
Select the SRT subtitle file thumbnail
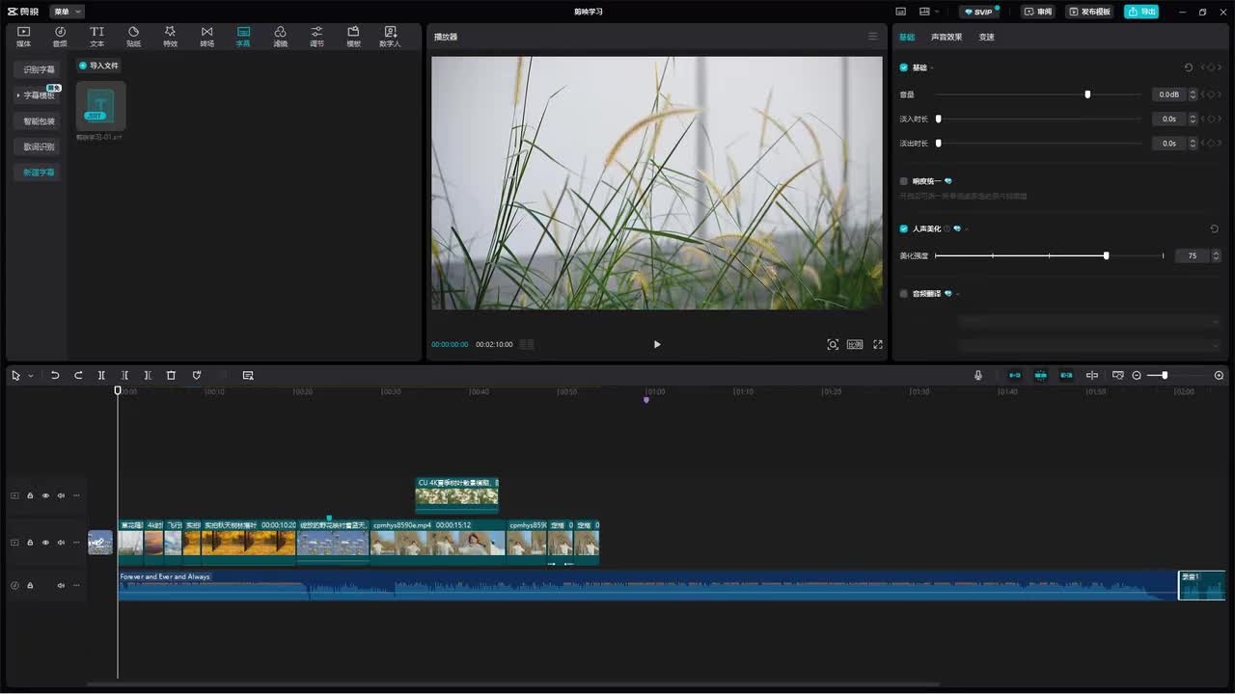coord(100,106)
